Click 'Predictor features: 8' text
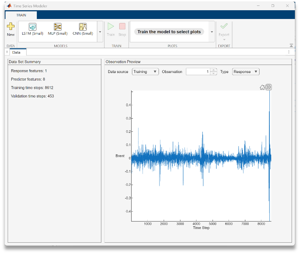Viewport: 300px width, 254px height. tap(28, 79)
